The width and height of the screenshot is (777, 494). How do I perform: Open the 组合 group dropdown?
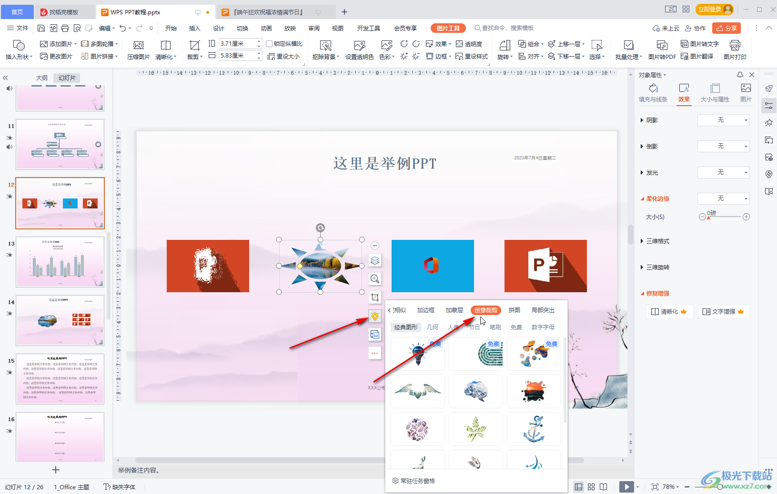pos(531,44)
